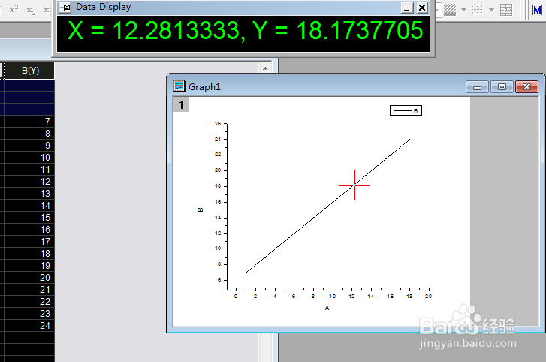
Task: Click the worksheet scroll up arrow
Action: [x=265, y=68]
